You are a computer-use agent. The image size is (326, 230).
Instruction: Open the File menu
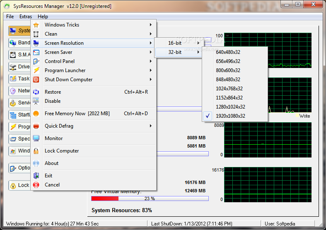(x=10, y=17)
